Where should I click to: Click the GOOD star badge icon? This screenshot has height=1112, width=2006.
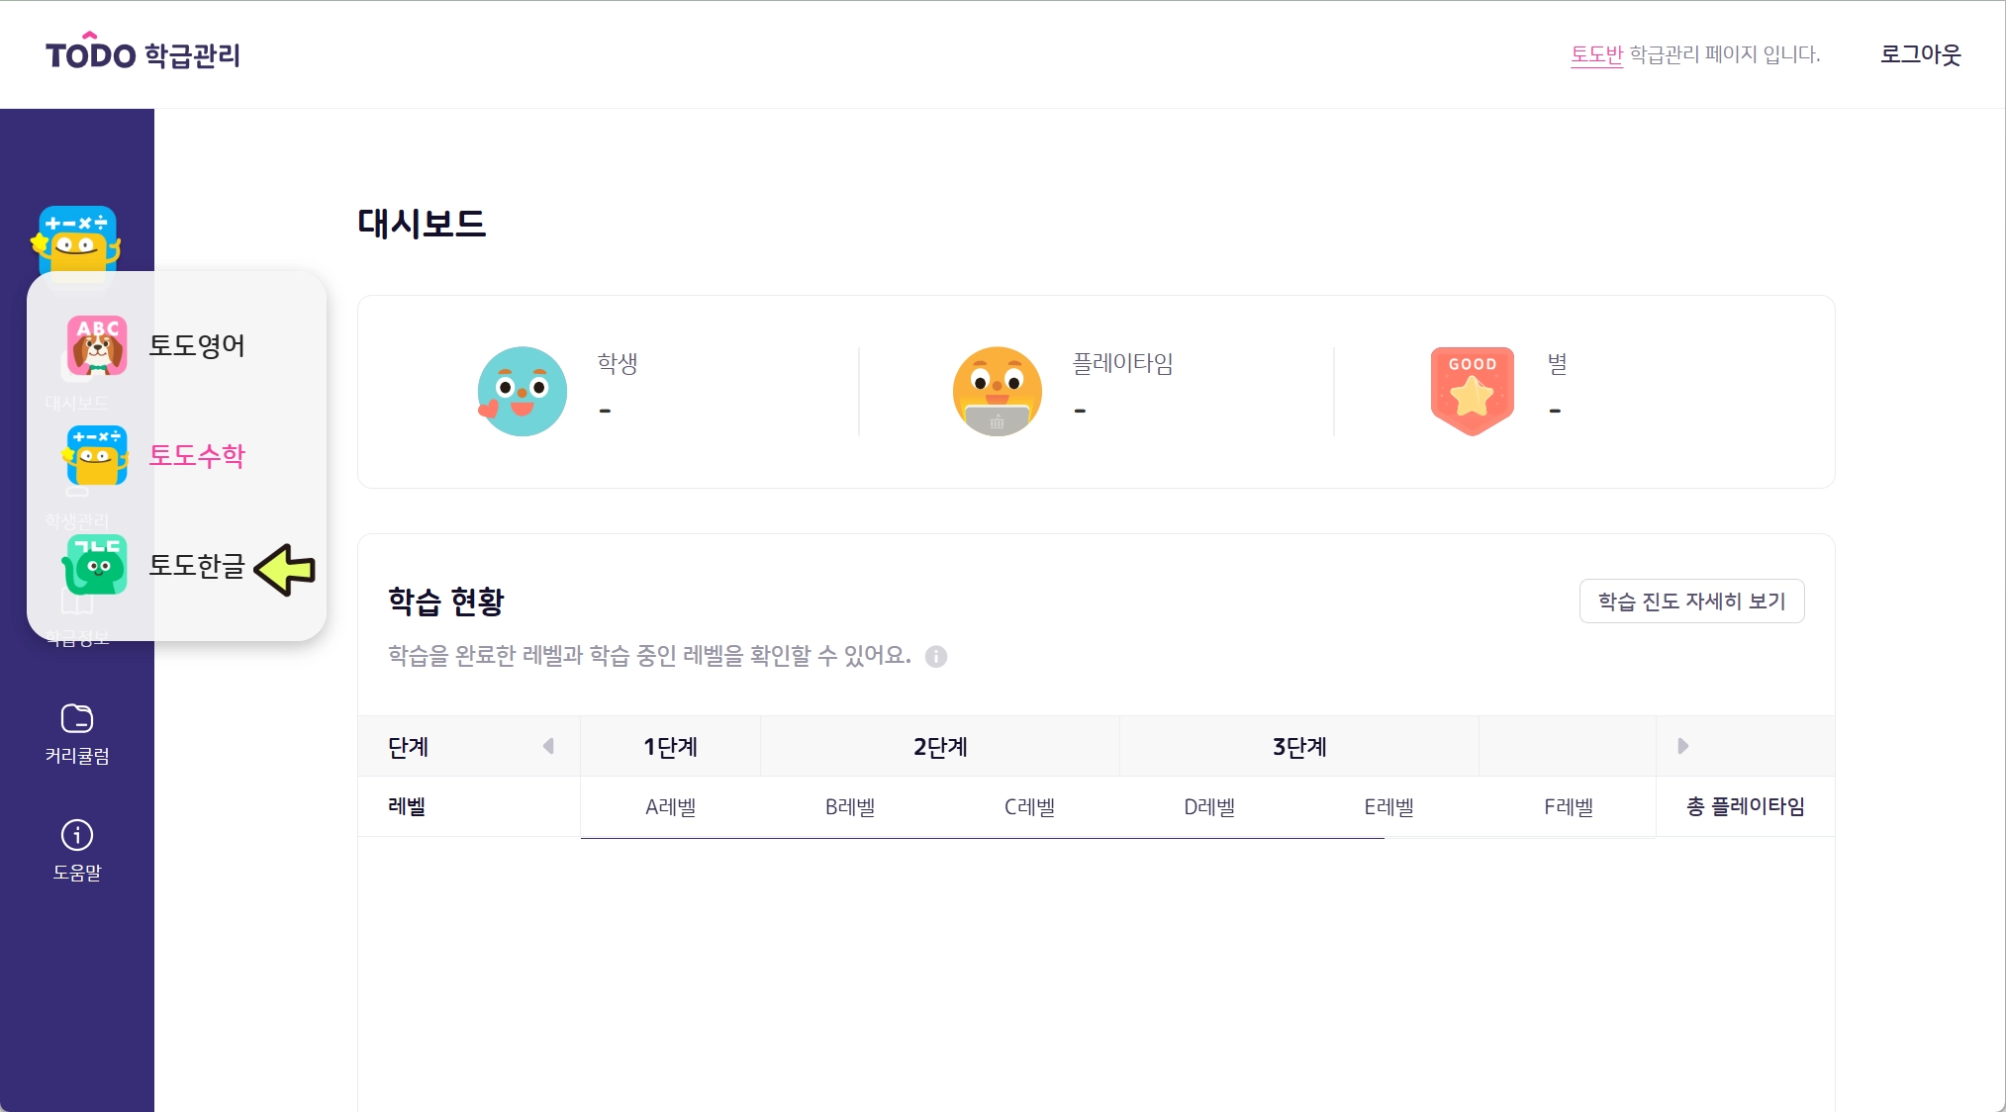click(1472, 391)
